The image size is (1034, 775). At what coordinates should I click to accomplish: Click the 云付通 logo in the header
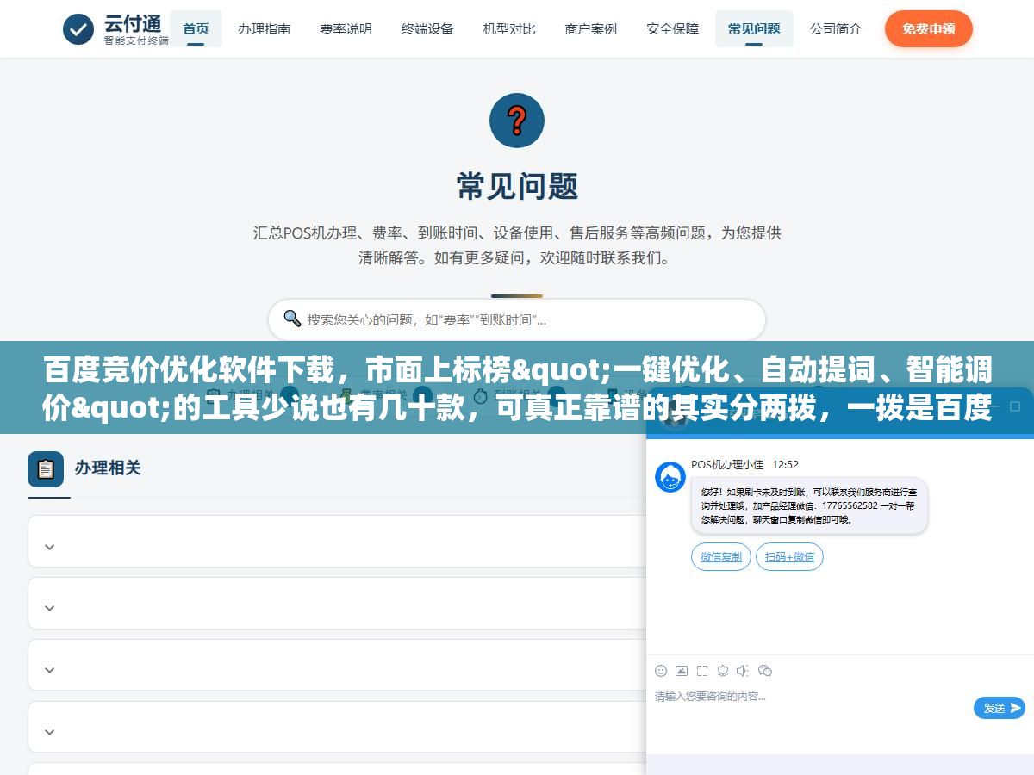[x=115, y=29]
